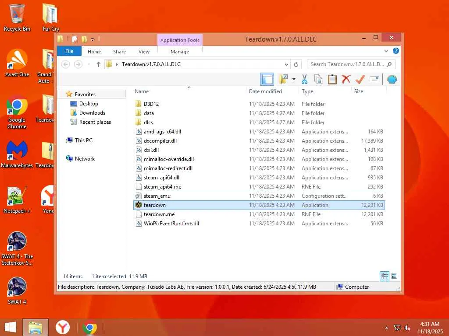Open the Windows Start button
Viewport: 449px width, 336px height.
(x=11, y=327)
